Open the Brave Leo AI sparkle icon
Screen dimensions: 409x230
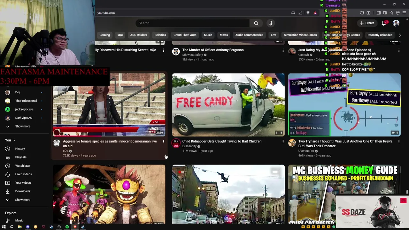tap(391, 13)
